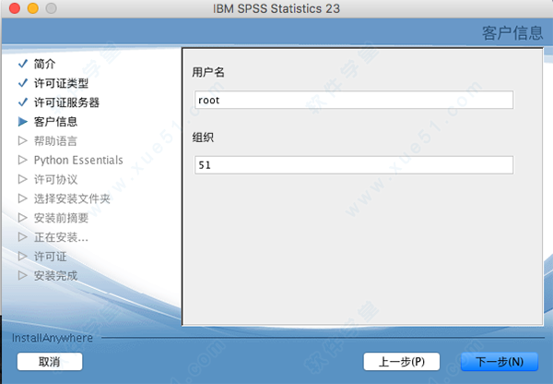Select the 许可证 step in sidebar
Viewport: 553px width, 384px height.
point(50,257)
